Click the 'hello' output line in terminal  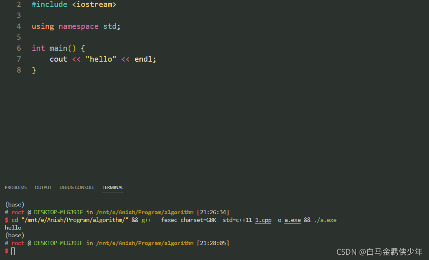click(x=13, y=228)
